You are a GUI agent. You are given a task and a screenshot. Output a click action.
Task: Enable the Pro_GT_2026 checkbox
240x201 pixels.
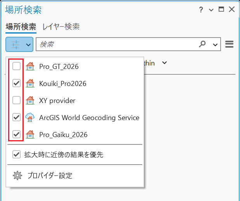coord(16,66)
